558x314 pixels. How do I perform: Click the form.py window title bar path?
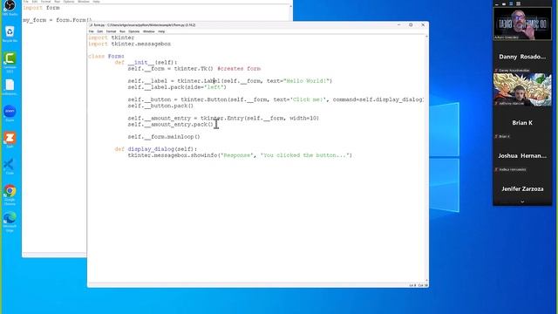[145, 25]
